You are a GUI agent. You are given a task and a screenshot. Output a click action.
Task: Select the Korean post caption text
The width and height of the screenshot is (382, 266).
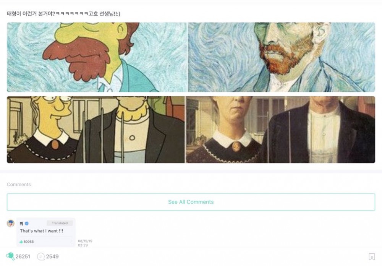63,14
